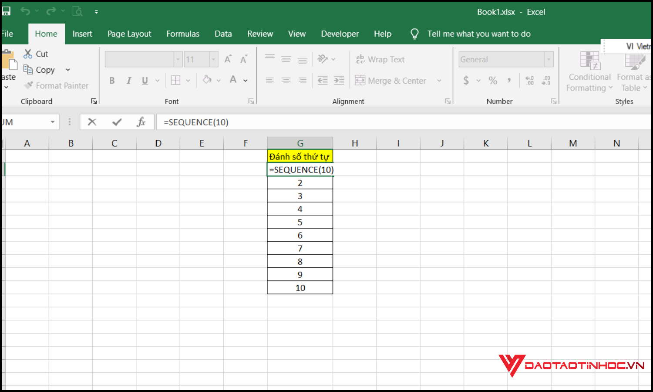Viewport: 653px width, 392px height.
Task: Open the Page Layout tab
Action: click(x=129, y=34)
